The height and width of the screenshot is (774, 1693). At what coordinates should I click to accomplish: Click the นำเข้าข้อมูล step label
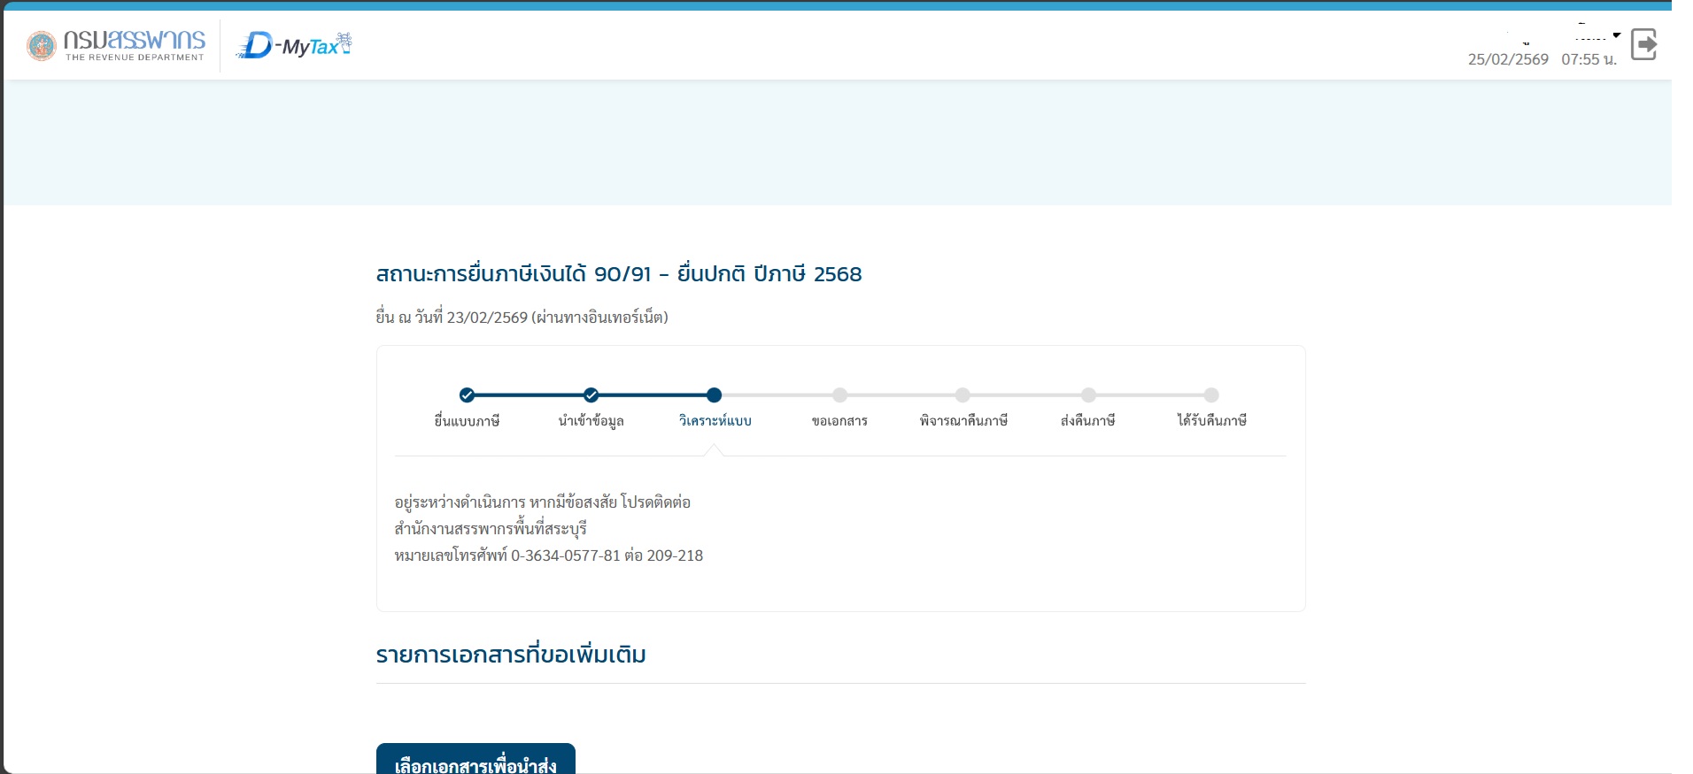click(591, 421)
